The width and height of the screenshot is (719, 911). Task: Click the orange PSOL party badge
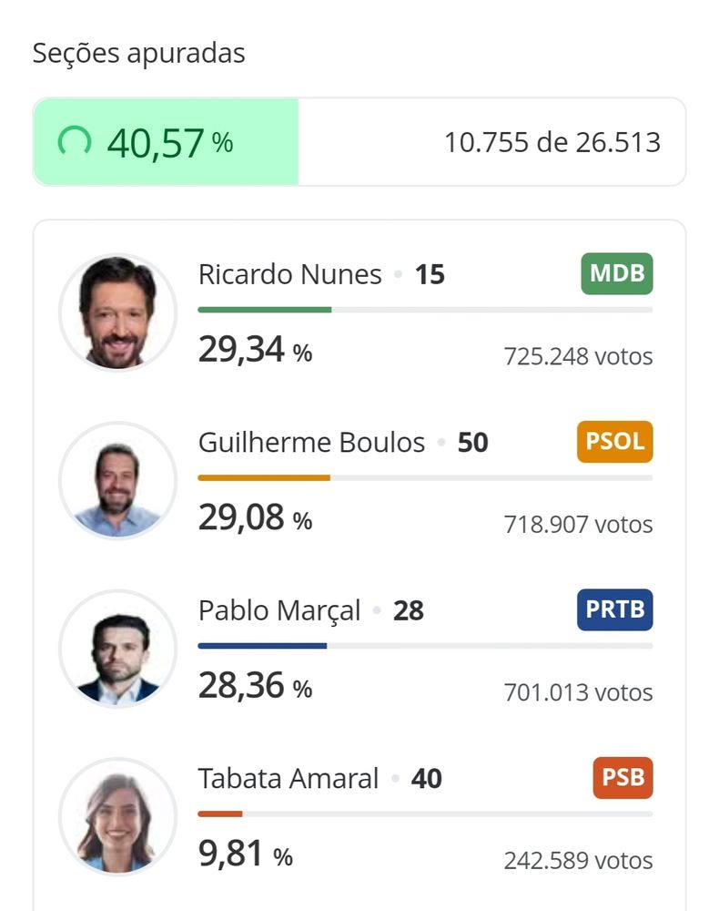click(x=614, y=441)
